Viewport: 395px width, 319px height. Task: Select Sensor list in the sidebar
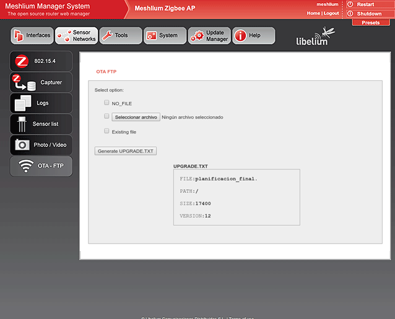pyautogui.click(x=41, y=124)
